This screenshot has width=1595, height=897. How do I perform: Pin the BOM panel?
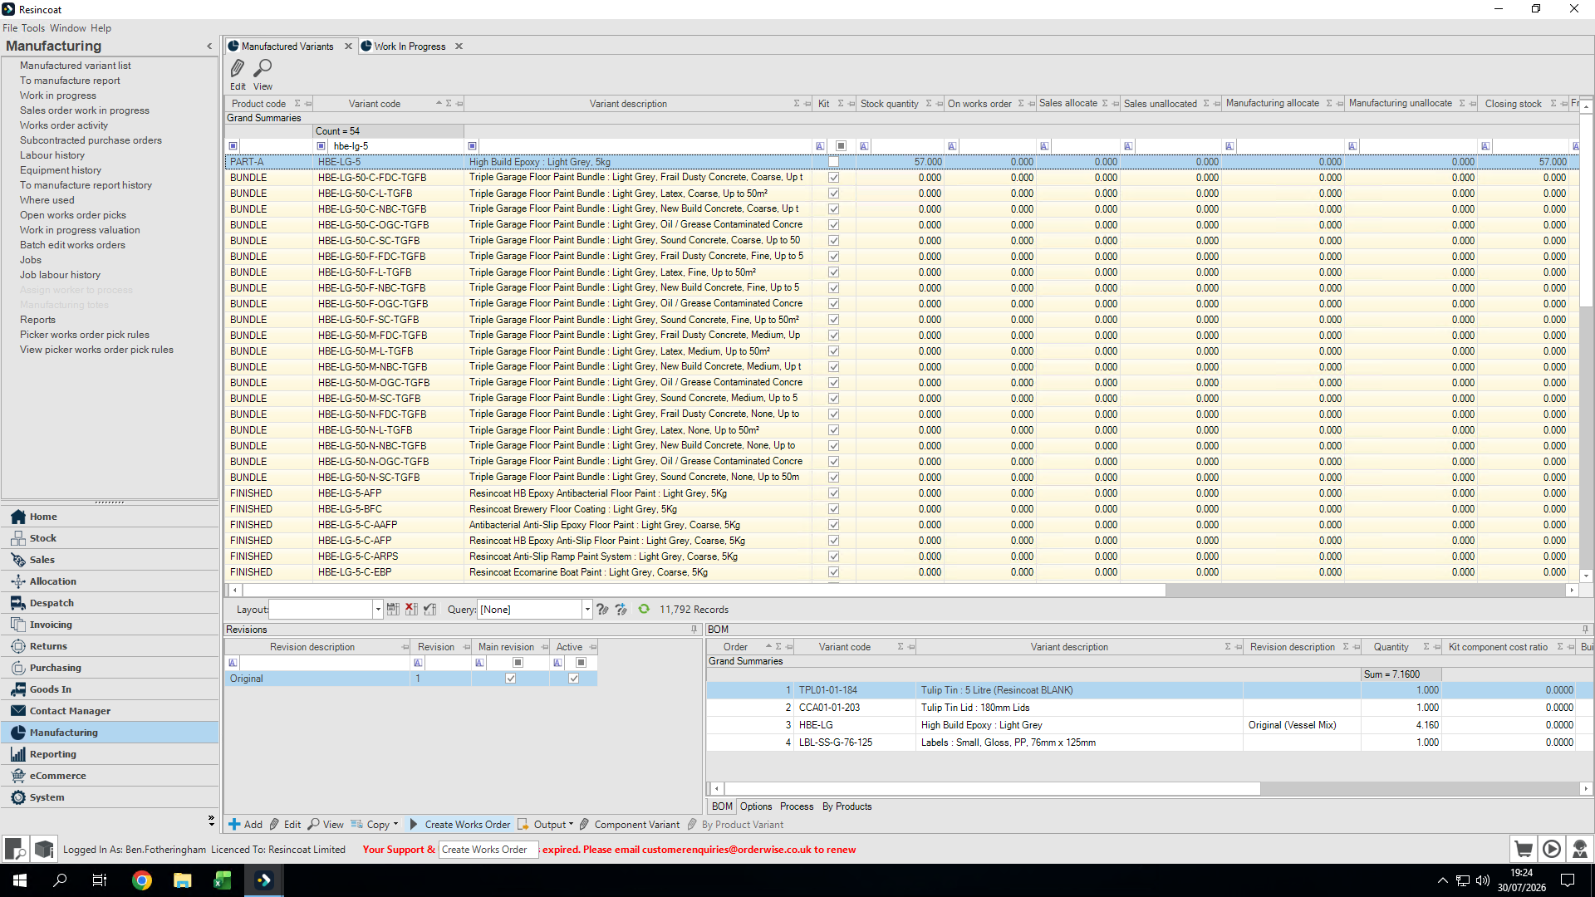1585,630
